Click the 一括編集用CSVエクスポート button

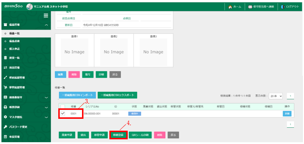tap(117, 95)
